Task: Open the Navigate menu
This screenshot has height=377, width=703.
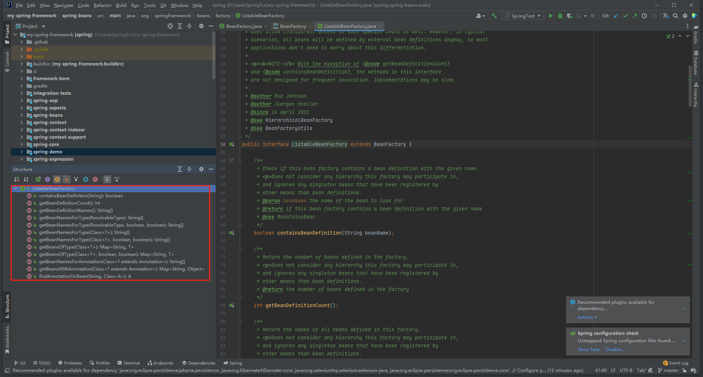Action: pos(64,5)
